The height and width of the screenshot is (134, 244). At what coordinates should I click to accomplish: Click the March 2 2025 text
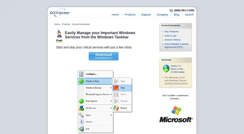(x=177, y=69)
